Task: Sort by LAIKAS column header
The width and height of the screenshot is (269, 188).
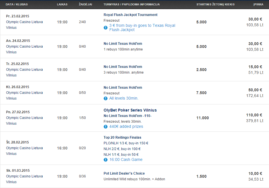Action: point(62,5)
